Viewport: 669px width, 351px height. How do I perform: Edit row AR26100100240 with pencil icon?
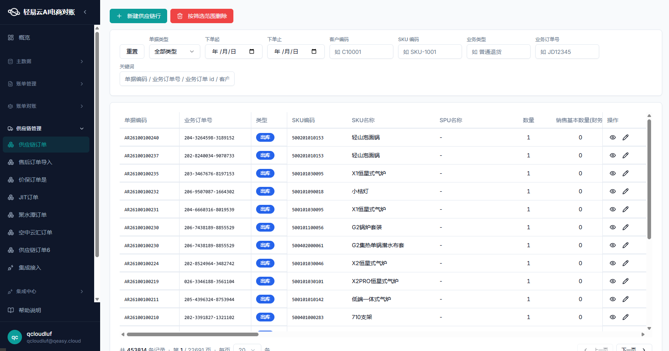pyautogui.click(x=626, y=137)
